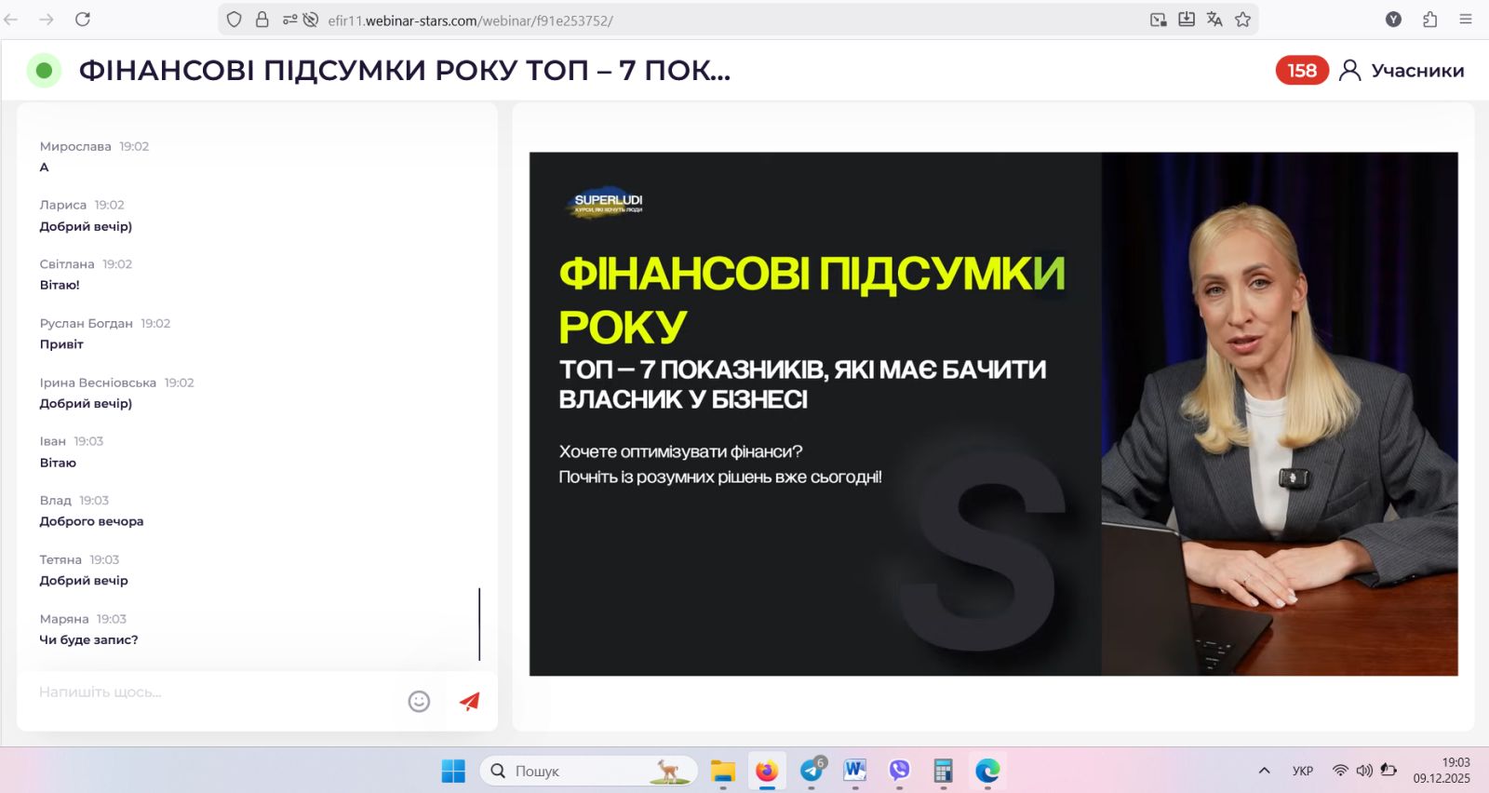Click the webinar URL in address bar
The width and height of the screenshot is (1489, 793).
(x=470, y=20)
